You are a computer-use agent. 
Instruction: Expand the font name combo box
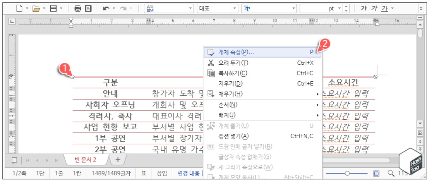point(294,9)
